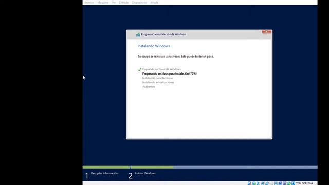
Task: Click the display status icon
Action: click(276, 183)
